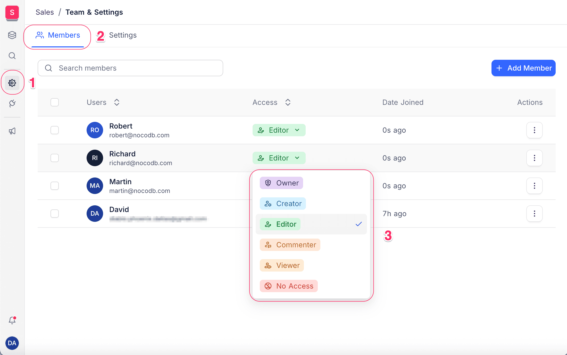The width and height of the screenshot is (567, 355).
Task: Click the Sales workspace logo icon
Action: (12, 12)
